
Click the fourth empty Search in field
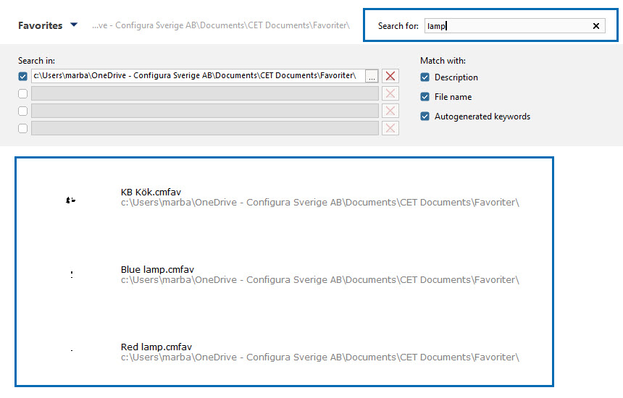coord(205,128)
